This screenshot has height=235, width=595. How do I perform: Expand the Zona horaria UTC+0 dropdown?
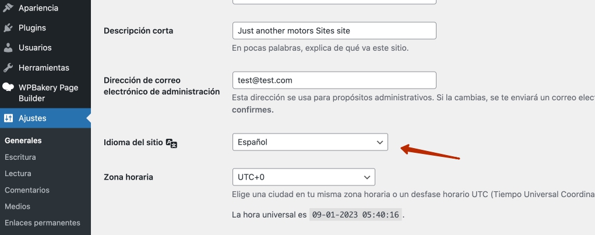click(x=303, y=177)
